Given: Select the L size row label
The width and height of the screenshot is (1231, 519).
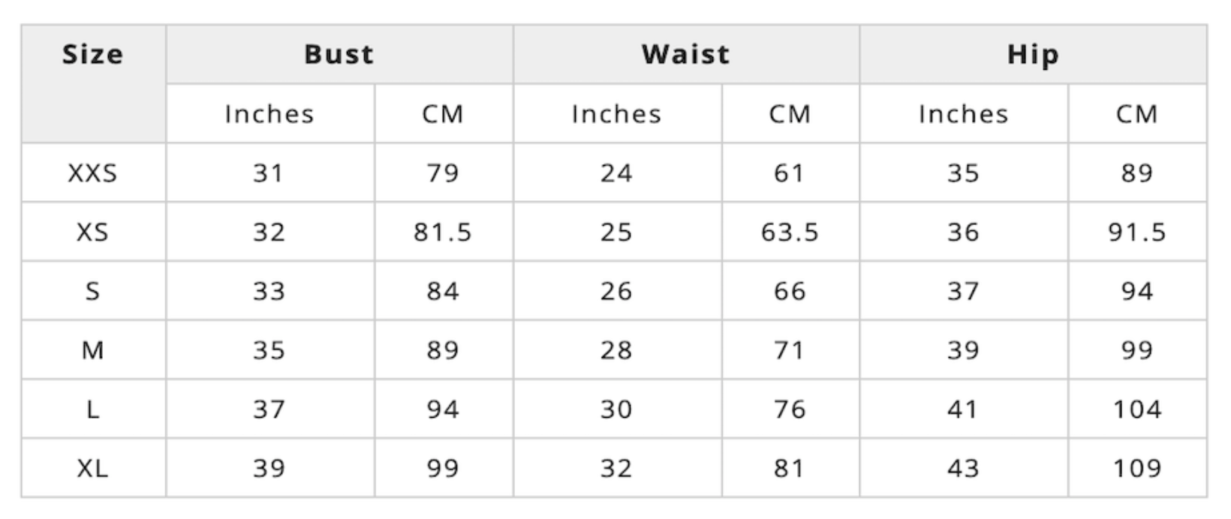Looking at the screenshot, I should tap(92, 409).
